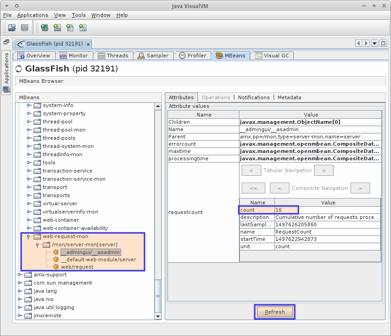The height and width of the screenshot is (336, 391).
Task: Switch to the Profiler tab
Action: [193, 56]
